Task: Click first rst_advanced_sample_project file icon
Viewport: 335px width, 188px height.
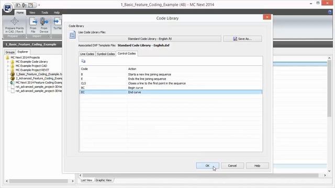Action: coord(13,87)
